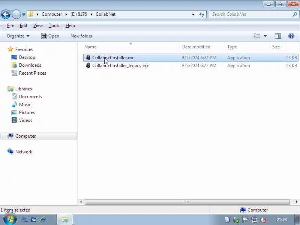Click the scroll right arrow

(297, 202)
